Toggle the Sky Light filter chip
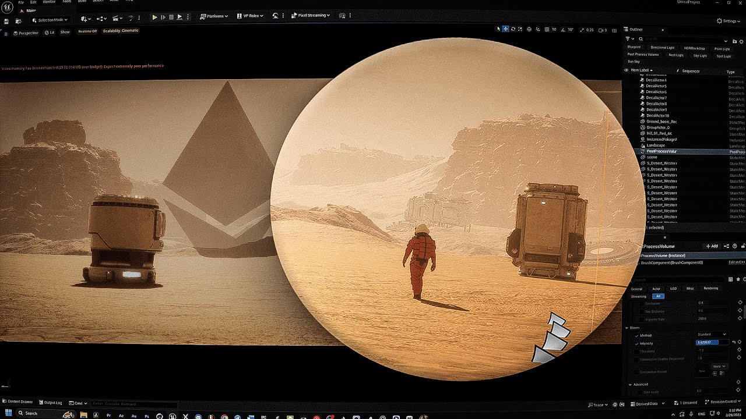 (700, 56)
